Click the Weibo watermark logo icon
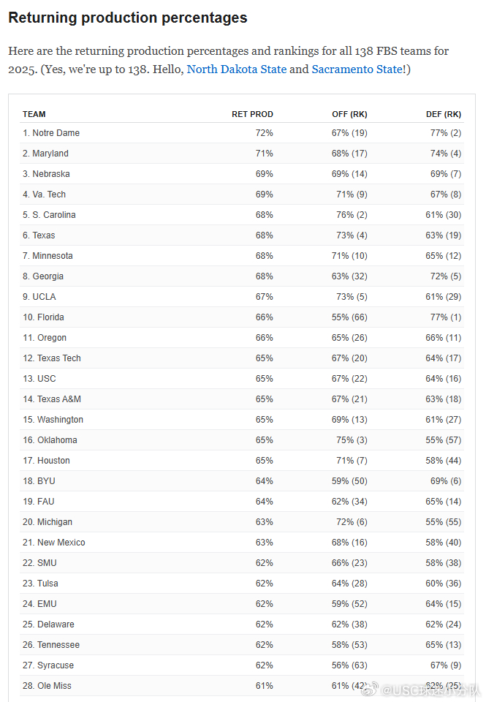 (370, 689)
